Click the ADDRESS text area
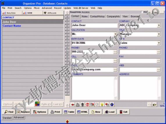 (139, 88)
